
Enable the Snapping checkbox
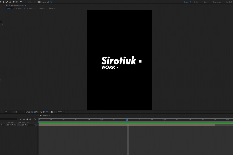(39, 2)
